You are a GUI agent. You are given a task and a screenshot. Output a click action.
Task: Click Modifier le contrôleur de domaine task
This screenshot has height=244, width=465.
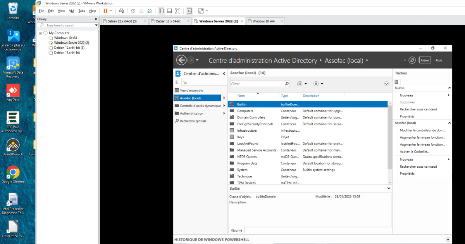(423, 130)
